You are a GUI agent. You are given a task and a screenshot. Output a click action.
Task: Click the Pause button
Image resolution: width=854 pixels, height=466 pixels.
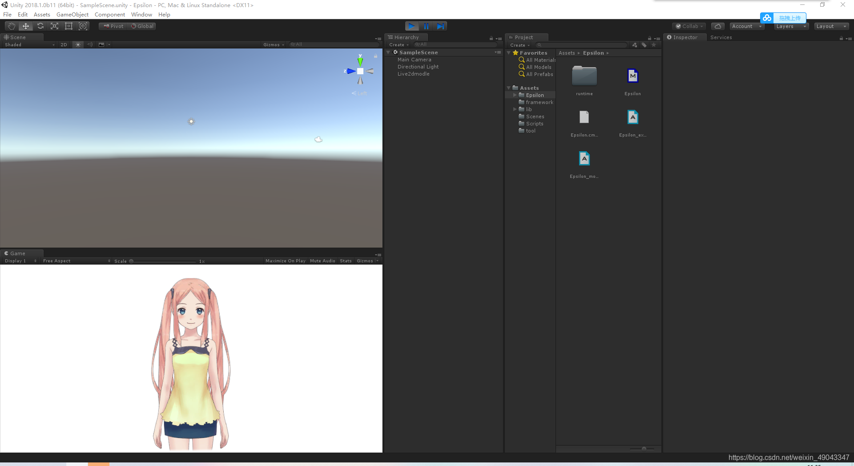(426, 26)
